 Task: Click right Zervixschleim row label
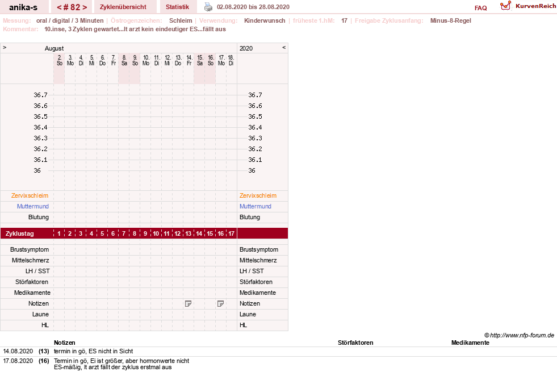tap(258, 195)
